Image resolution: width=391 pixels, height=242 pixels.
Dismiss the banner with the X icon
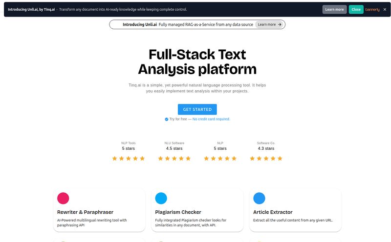coord(385,9)
